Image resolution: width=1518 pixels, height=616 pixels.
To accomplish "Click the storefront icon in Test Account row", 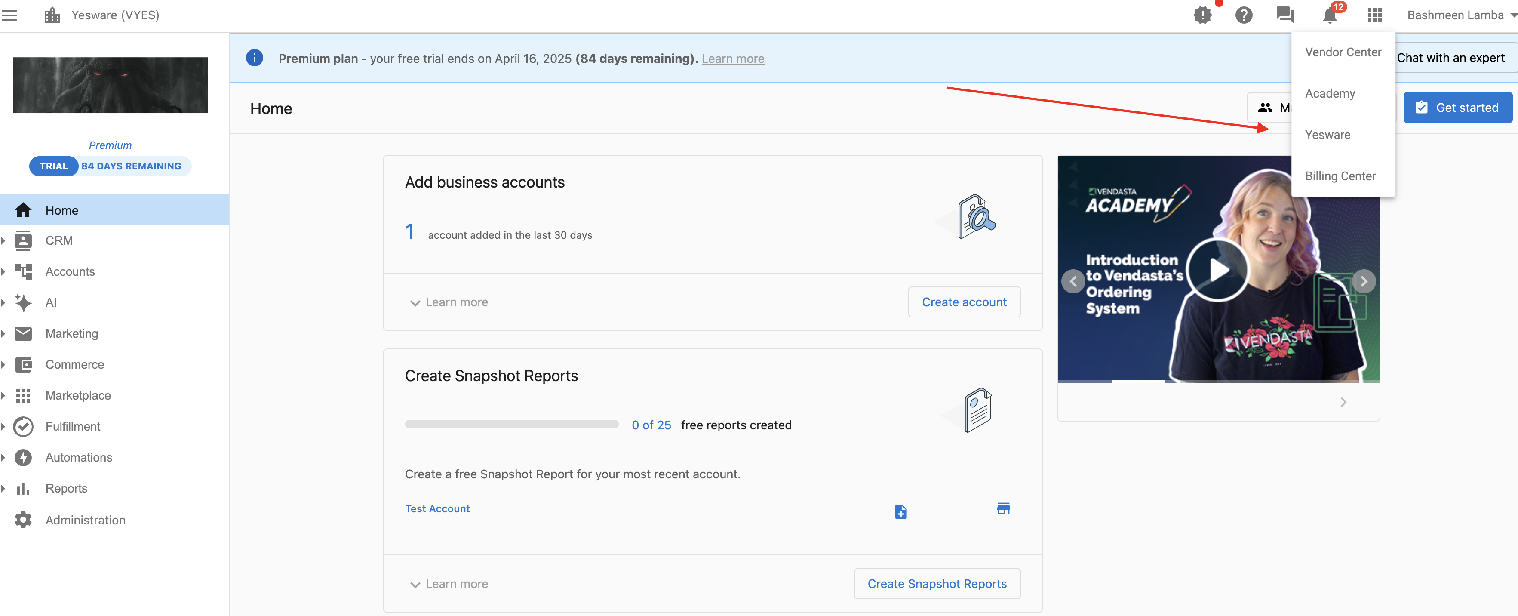I will [x=1003, y=509].
